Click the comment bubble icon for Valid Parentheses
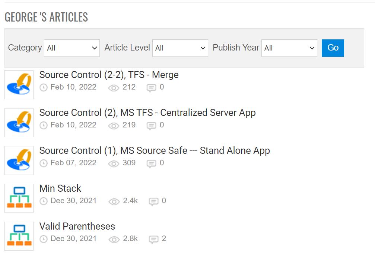375x253 pixels. click(153, 239)
